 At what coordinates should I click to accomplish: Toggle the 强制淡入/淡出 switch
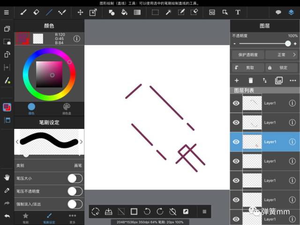(75, 204)
